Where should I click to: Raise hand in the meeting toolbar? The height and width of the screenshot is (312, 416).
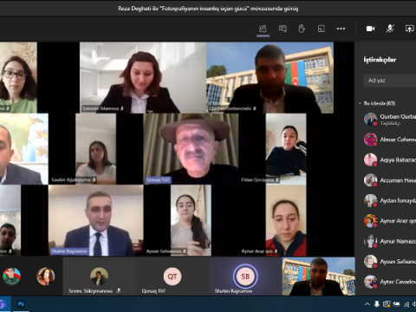point(302,29)
